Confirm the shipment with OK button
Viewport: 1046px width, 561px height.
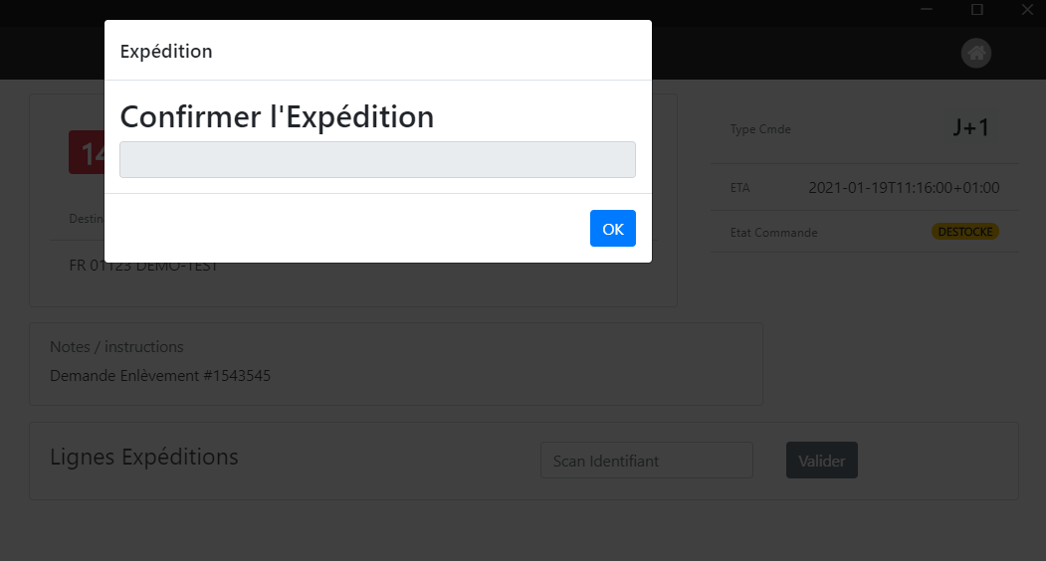[612, 228]
